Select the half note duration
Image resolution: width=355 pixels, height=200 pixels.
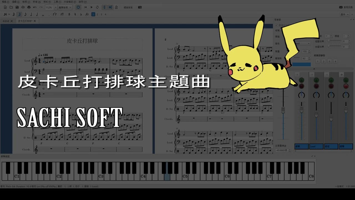(x=37, y=14)
